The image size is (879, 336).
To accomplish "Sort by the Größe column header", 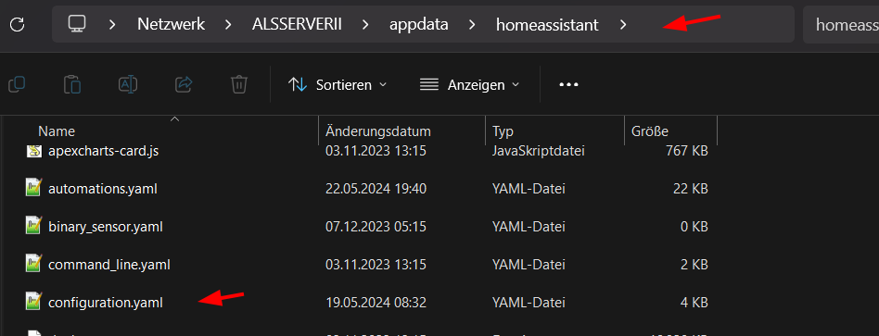I will [670, 131].
